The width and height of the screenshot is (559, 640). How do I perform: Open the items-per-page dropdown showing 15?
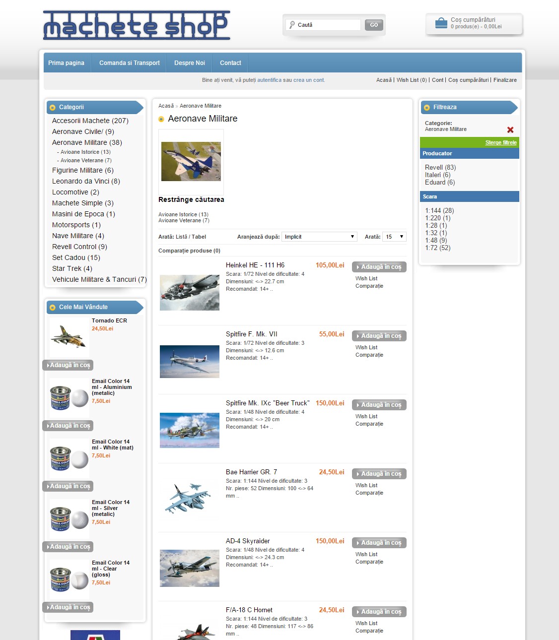(x=395, y=237)
